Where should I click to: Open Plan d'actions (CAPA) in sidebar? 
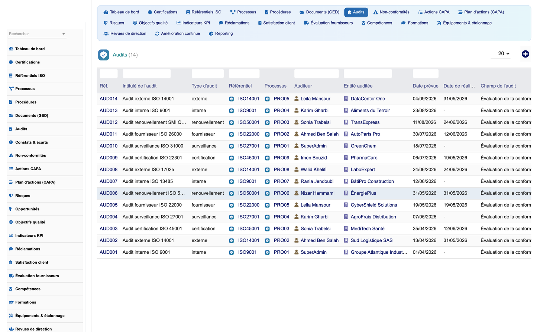(35, 183)
